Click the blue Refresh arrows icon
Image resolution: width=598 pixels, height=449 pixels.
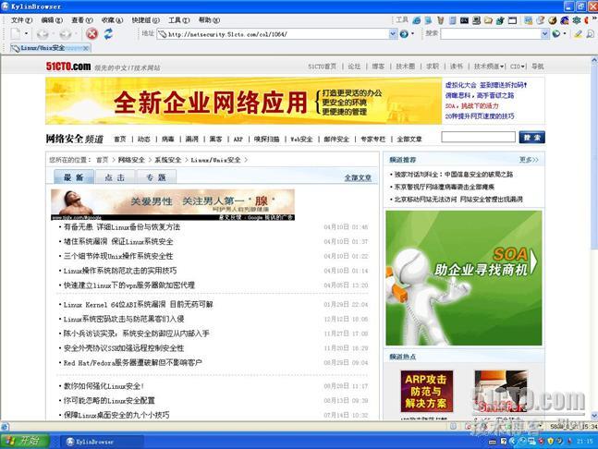pos(108,34)
